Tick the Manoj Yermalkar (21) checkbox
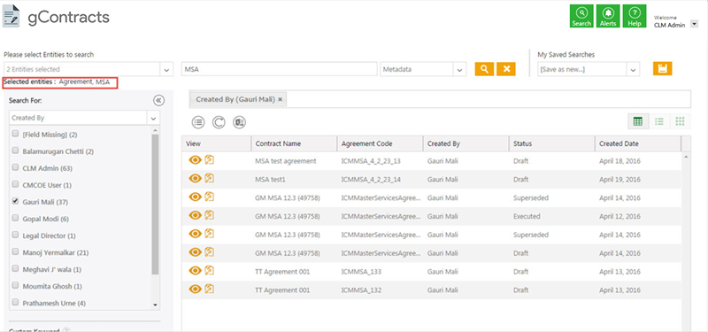The height and width of the screenshot is (332, 708). [15, 251]
